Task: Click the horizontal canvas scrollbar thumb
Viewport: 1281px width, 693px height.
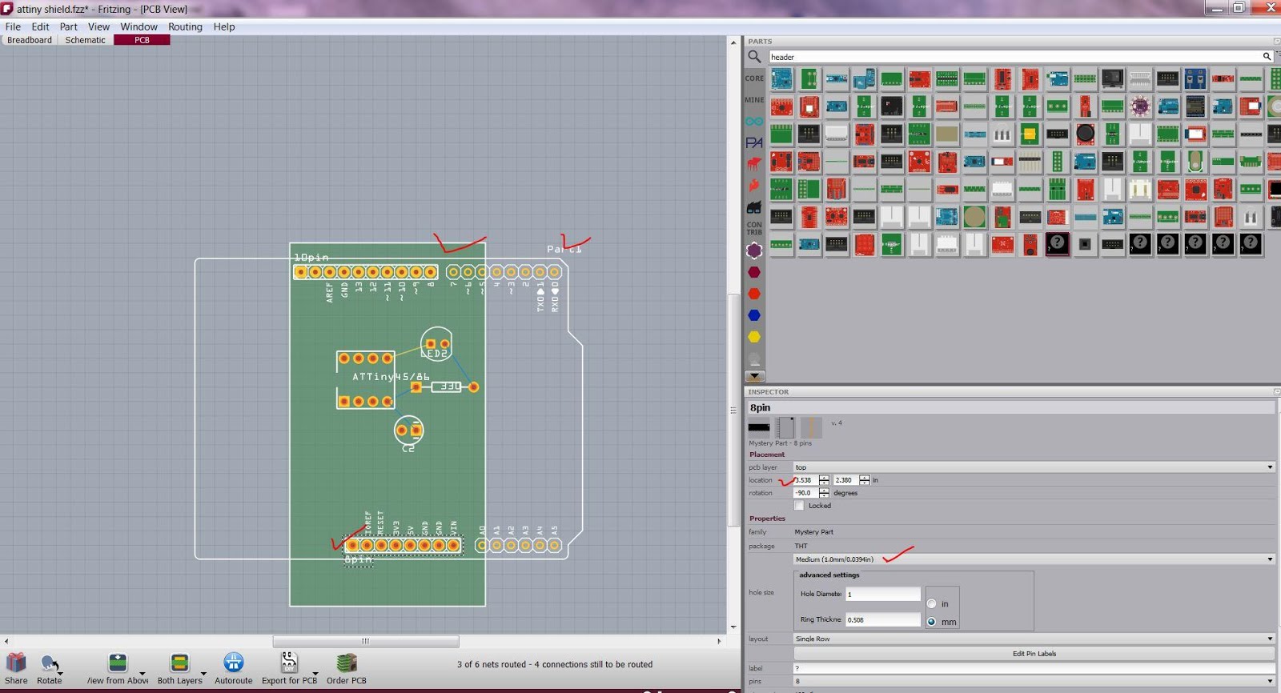Action: tap(366, 641)
